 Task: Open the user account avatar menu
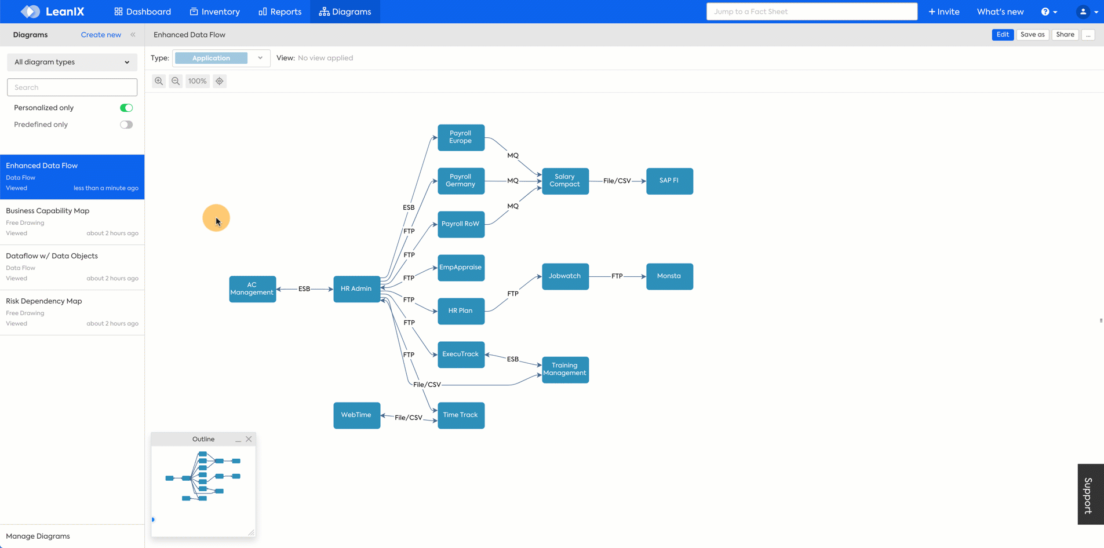(1087, 12)
